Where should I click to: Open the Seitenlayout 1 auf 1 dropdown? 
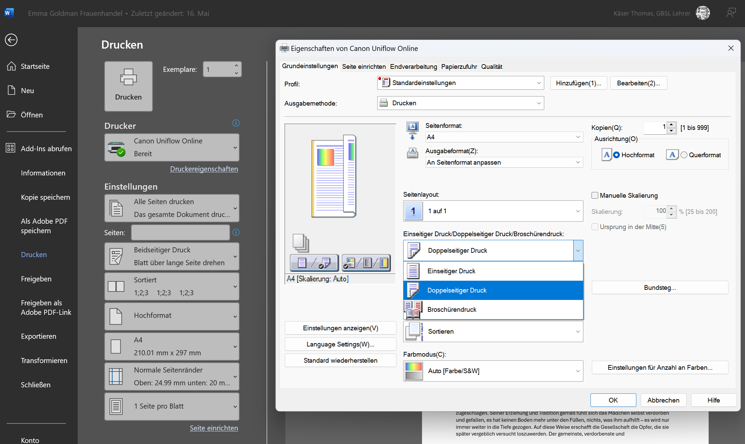coord(493,211)
